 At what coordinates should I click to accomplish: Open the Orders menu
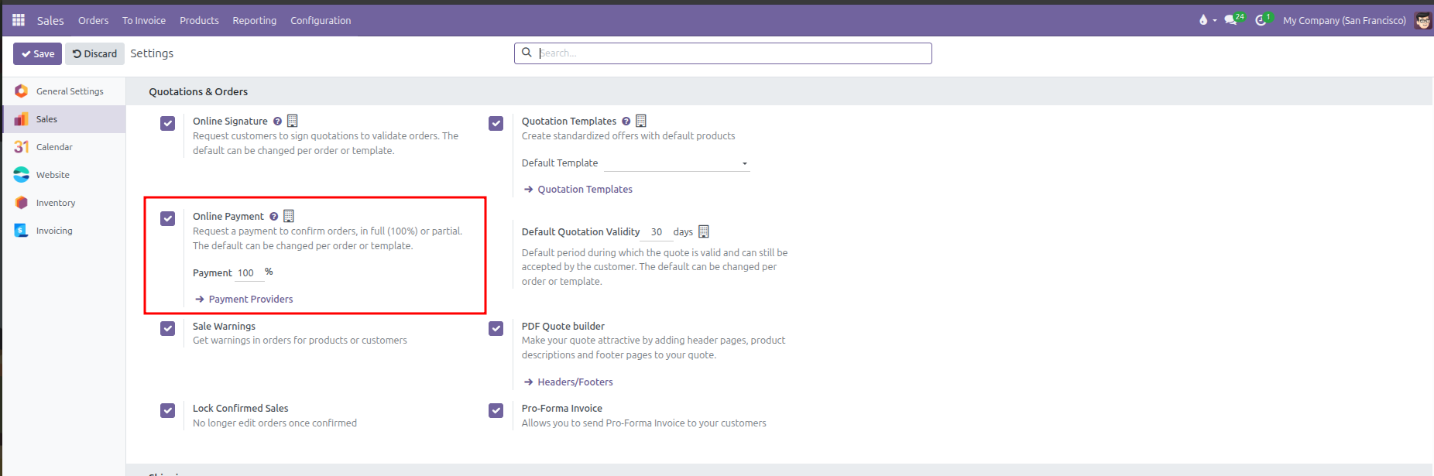[94, 21]
